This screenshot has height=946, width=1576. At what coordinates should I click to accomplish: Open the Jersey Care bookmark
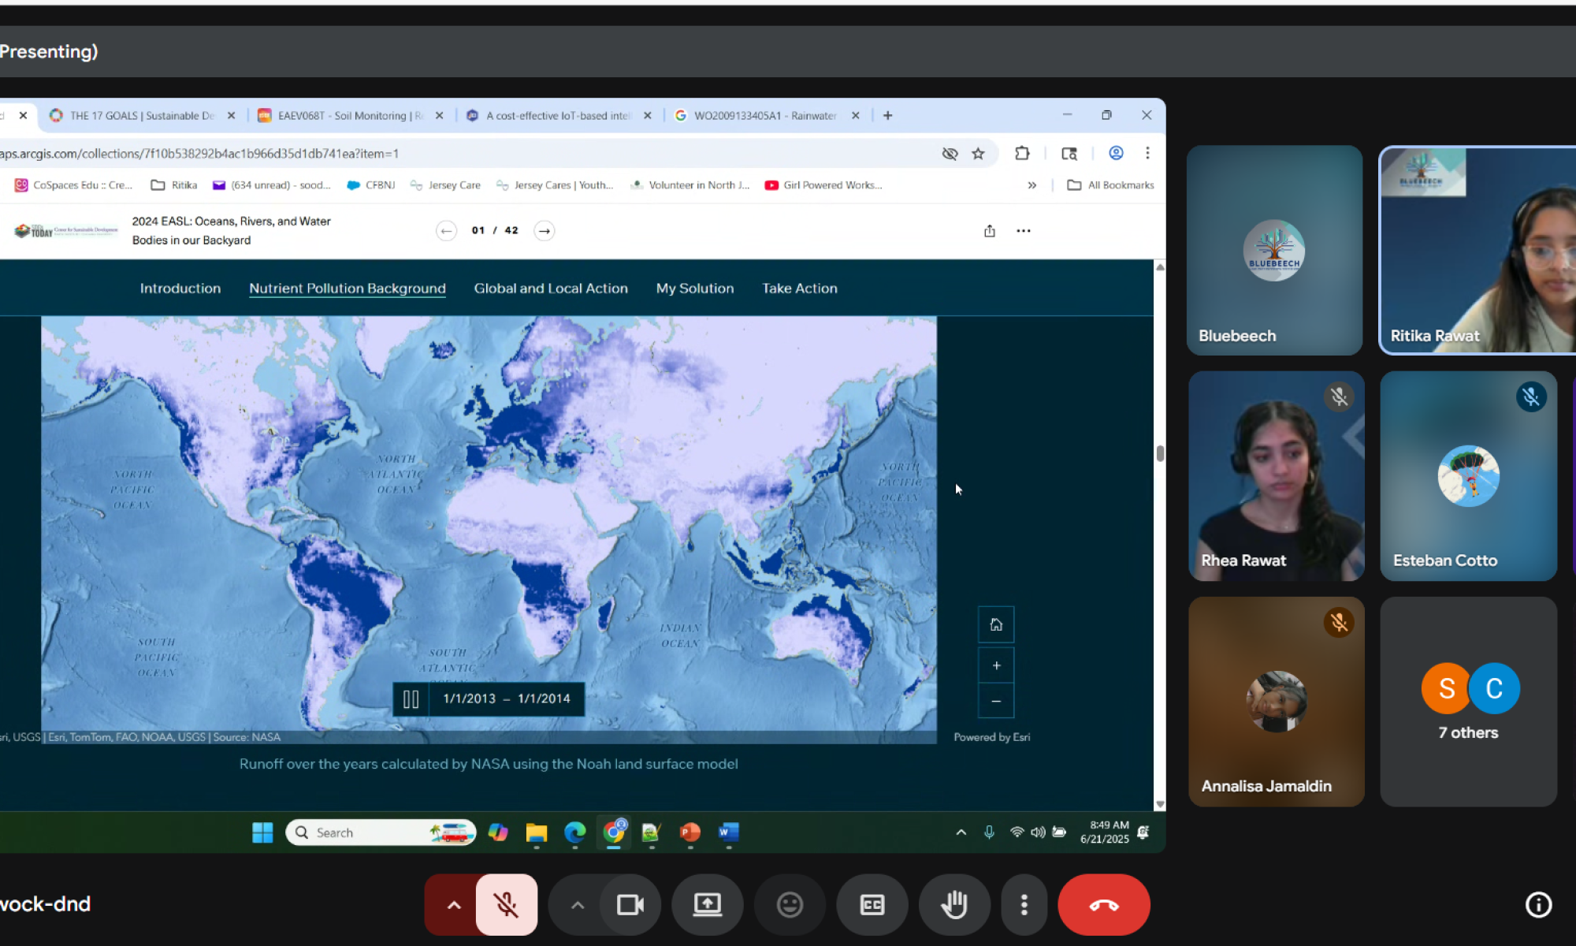click(x=445, y=185)
